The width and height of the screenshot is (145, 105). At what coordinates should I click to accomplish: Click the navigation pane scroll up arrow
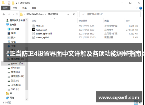pos(27,20)
